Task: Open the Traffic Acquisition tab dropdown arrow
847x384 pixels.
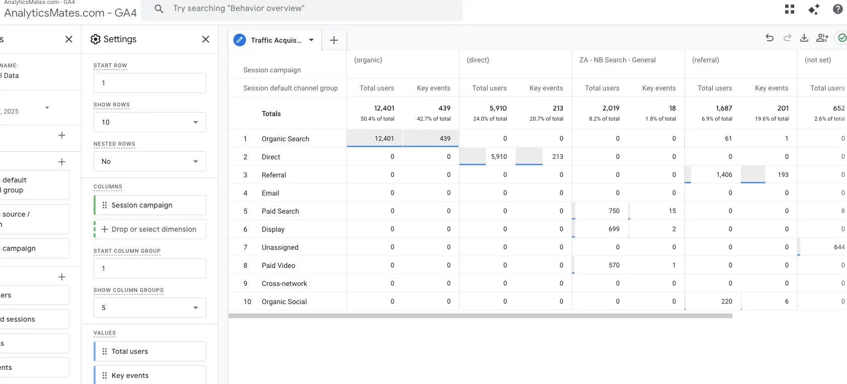Action: (x=311, y=40)
